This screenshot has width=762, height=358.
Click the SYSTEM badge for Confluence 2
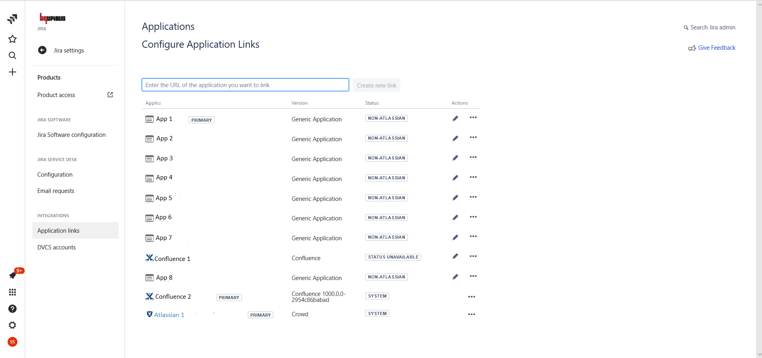coord(377,296)
